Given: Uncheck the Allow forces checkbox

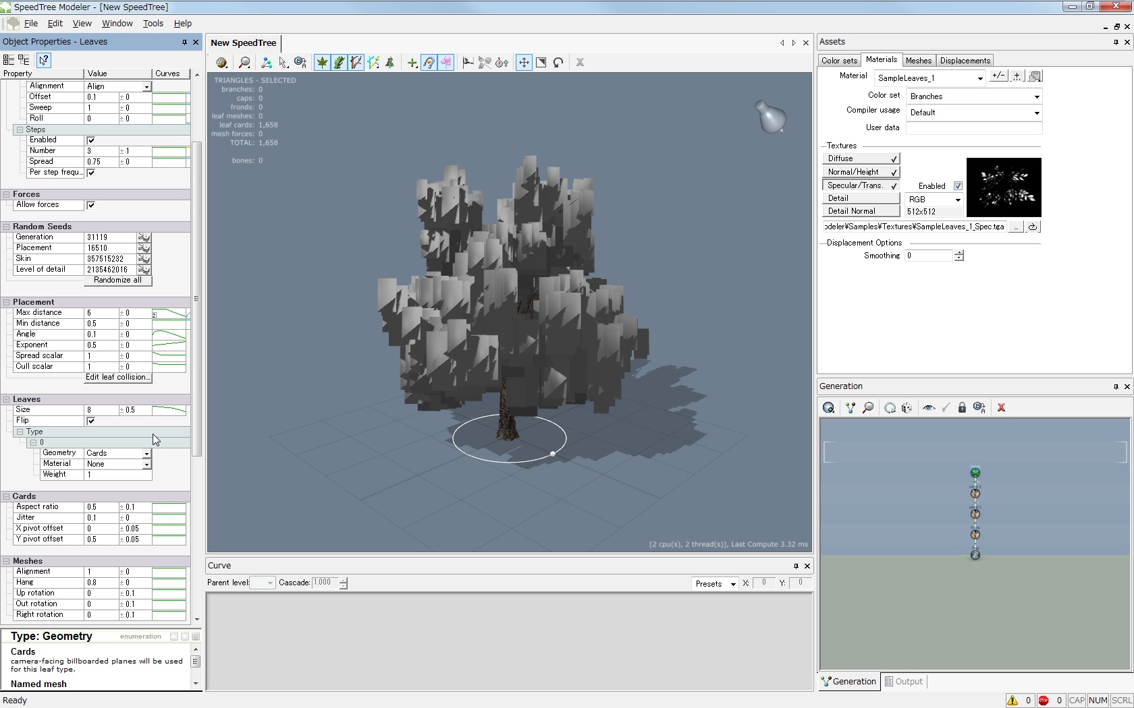Looking at the screenshot, I should coord(91,205).
